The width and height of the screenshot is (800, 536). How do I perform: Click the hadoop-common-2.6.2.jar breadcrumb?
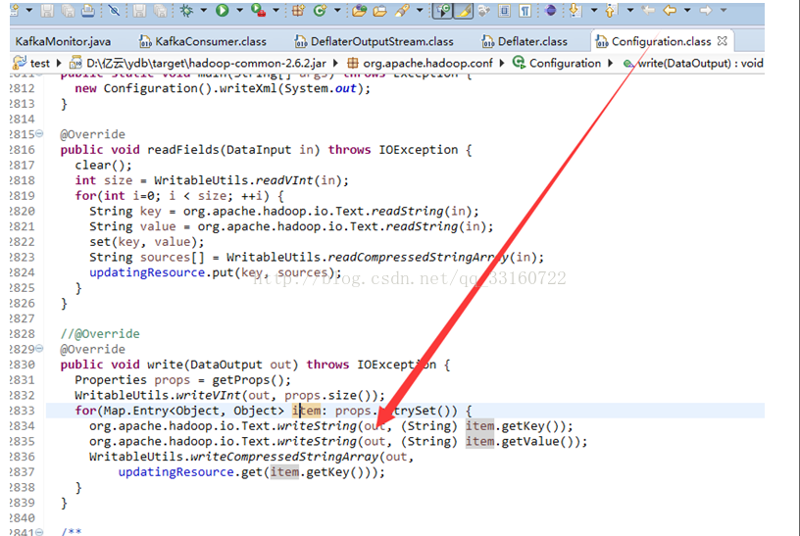click(x=198, y=63)
